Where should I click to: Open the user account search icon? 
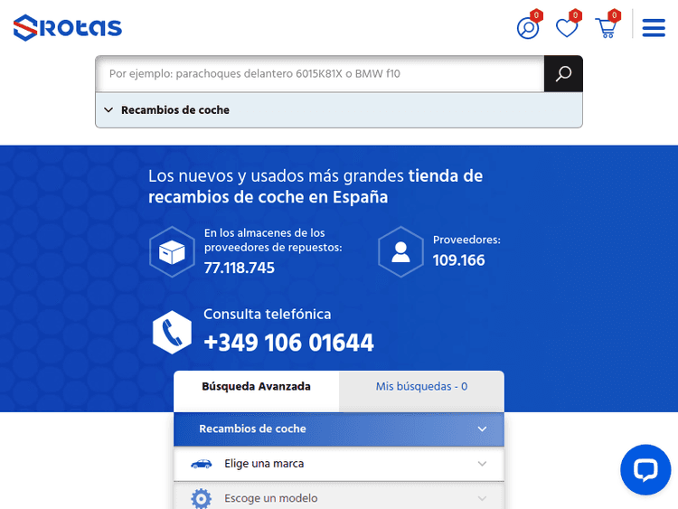(x=527, y=28)
